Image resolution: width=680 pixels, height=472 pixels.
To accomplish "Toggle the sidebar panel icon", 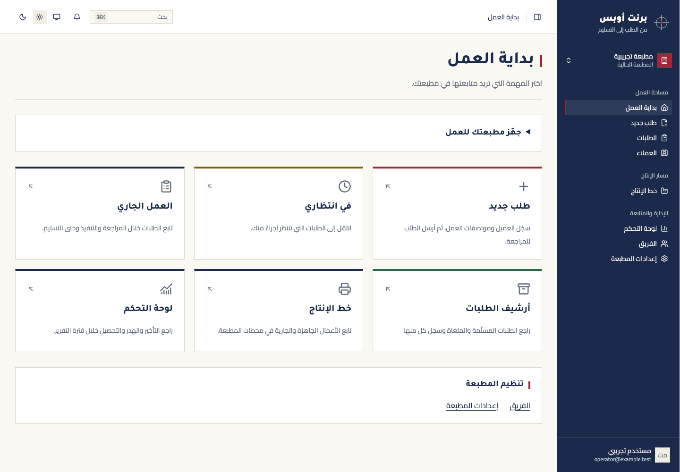I will point(537,17).
